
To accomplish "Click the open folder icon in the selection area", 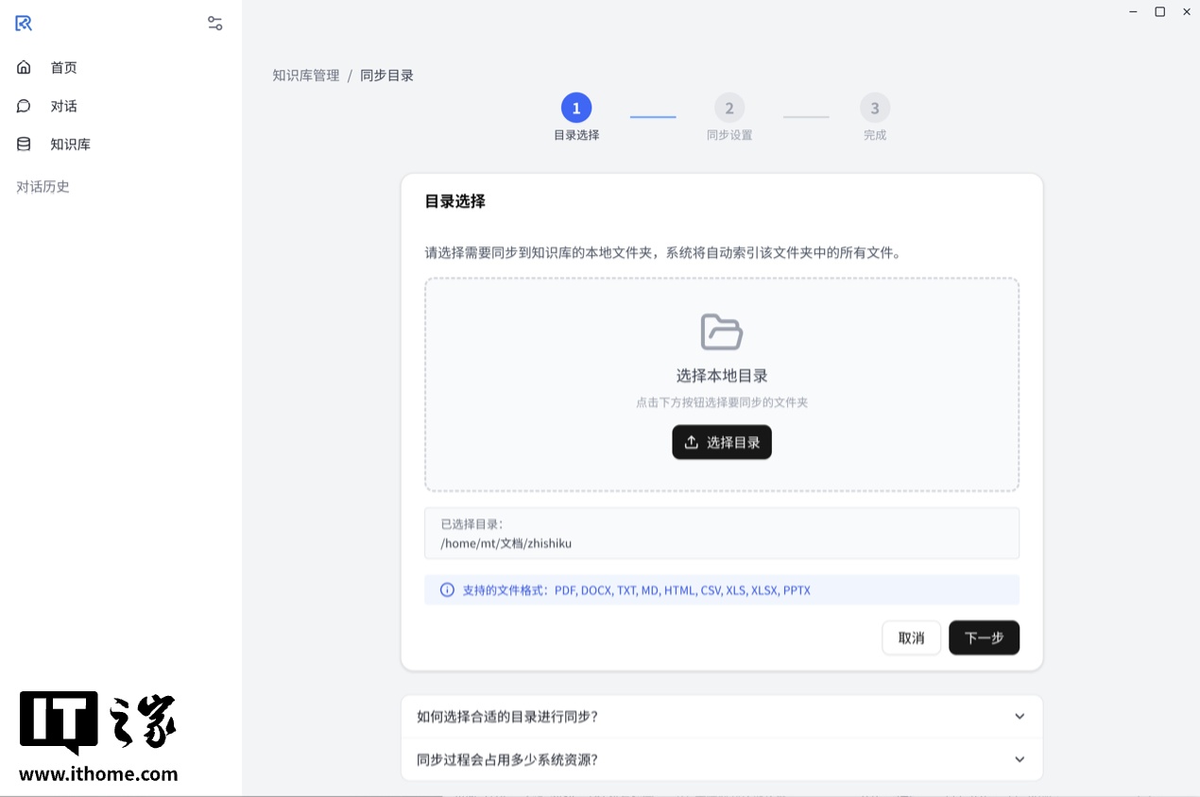I will pos(721,331).
